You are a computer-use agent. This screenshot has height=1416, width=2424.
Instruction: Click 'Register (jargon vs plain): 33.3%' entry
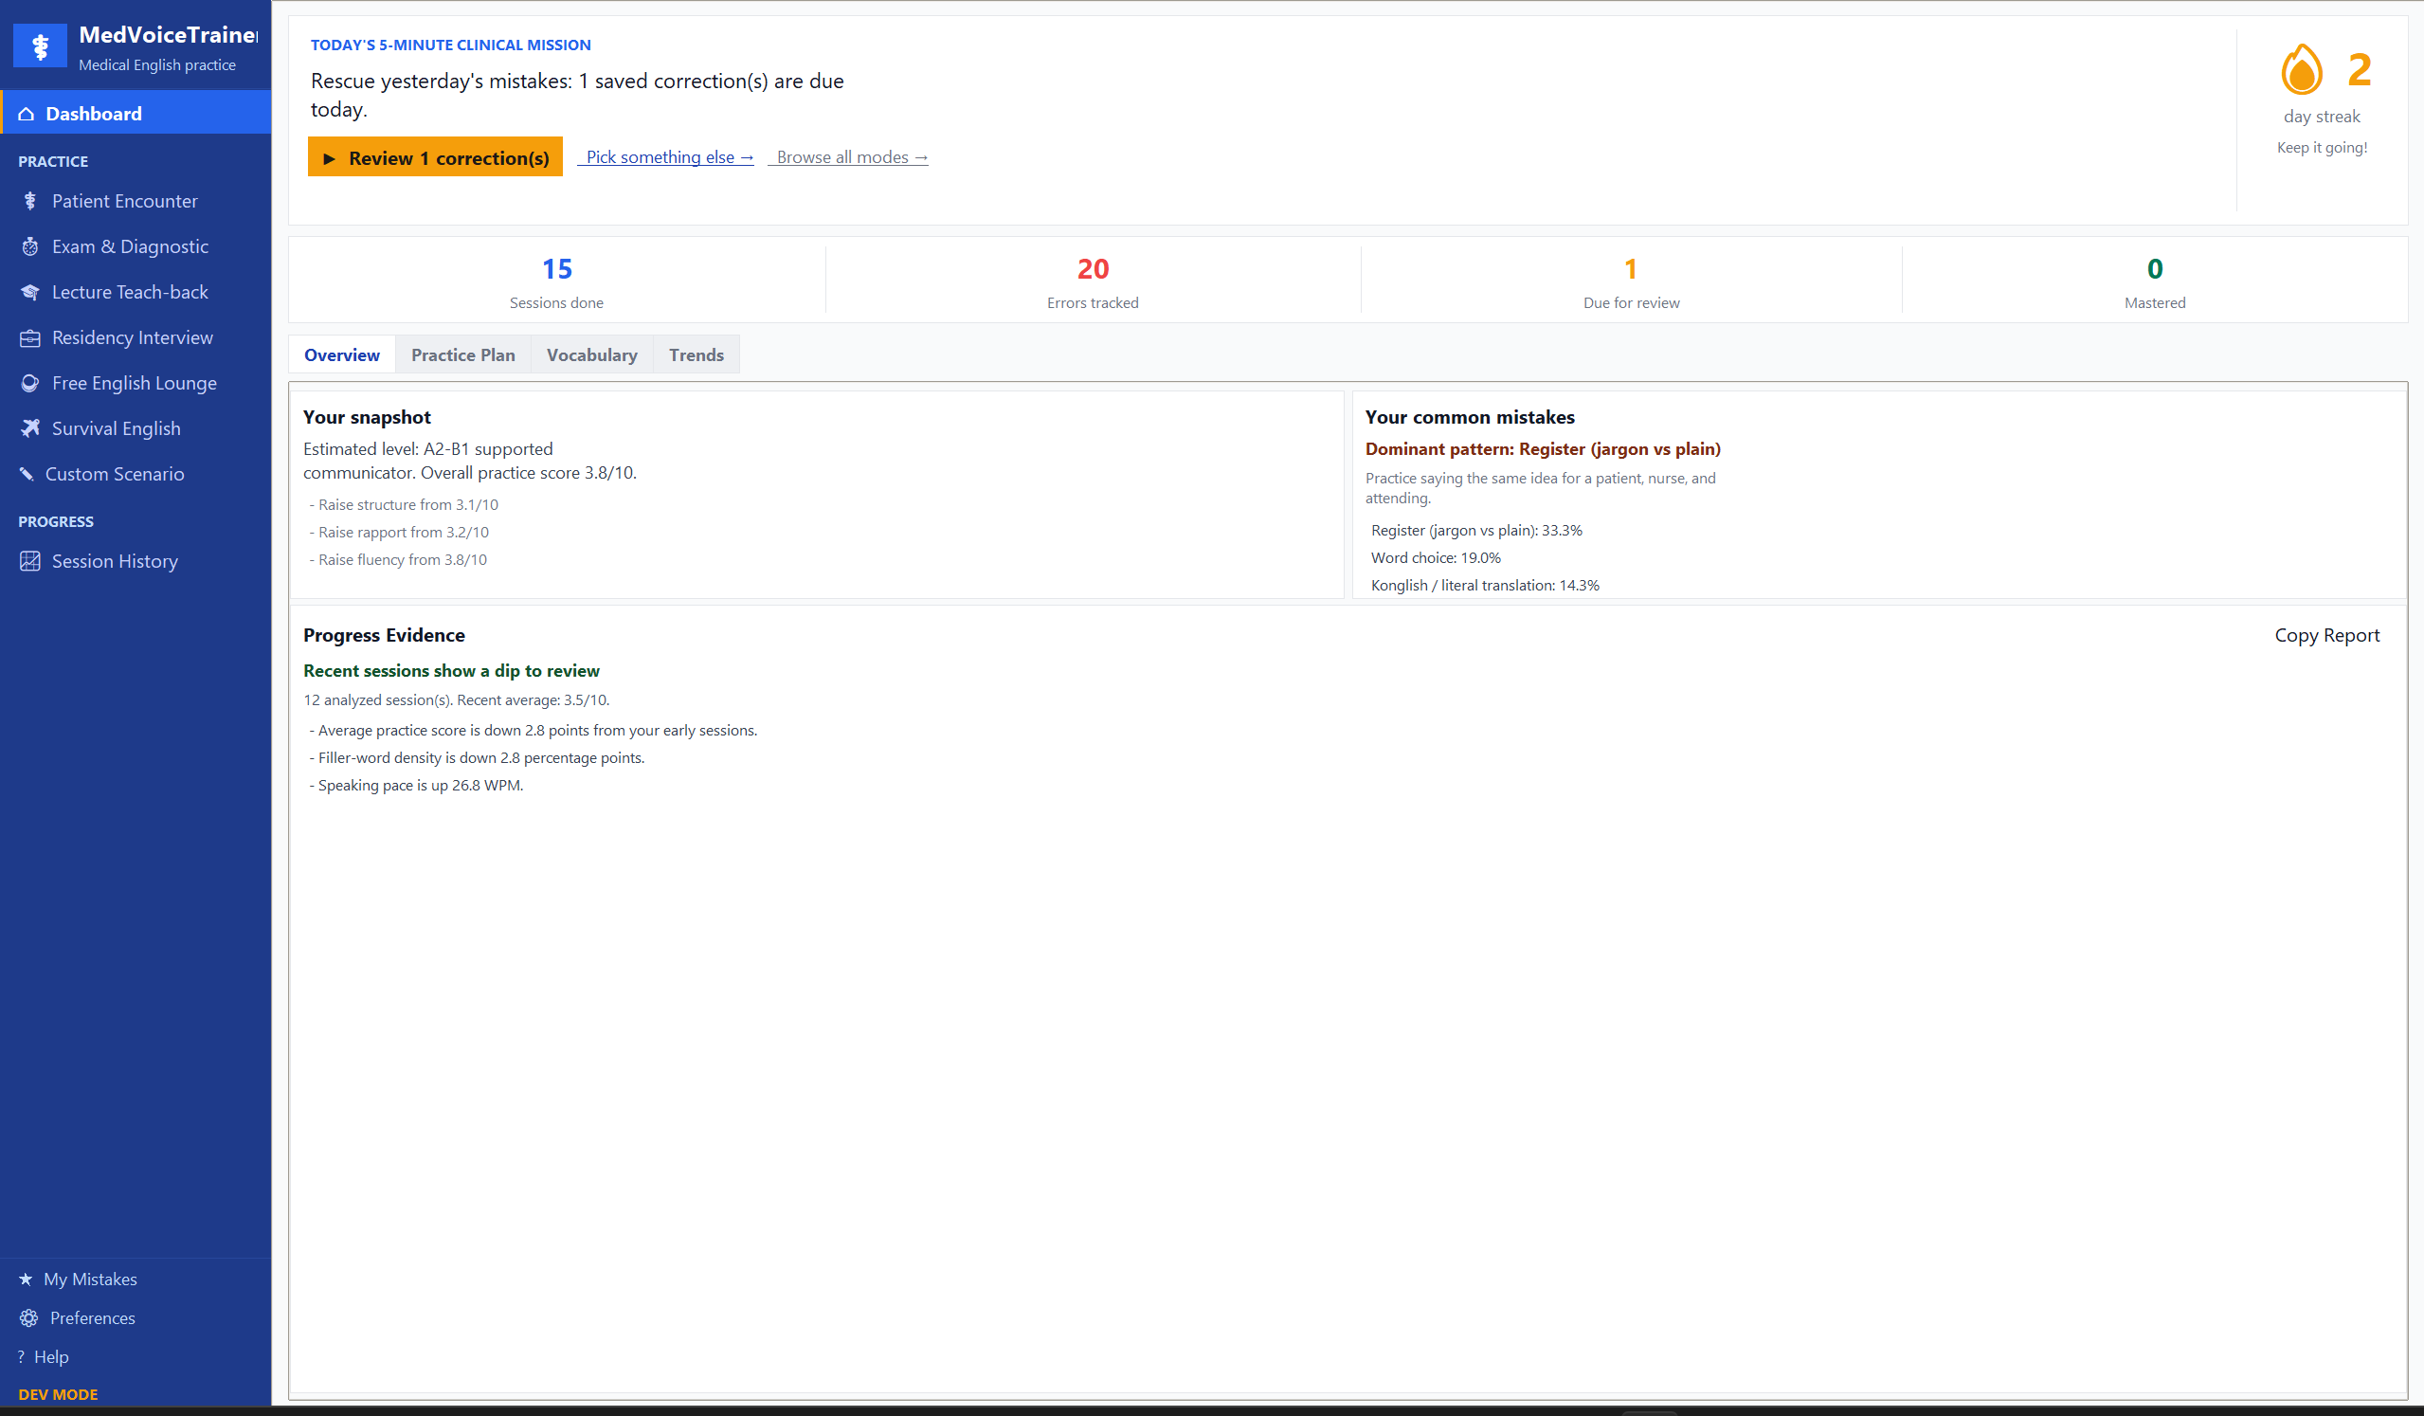pyautogui.click(x=1475, y=530)
